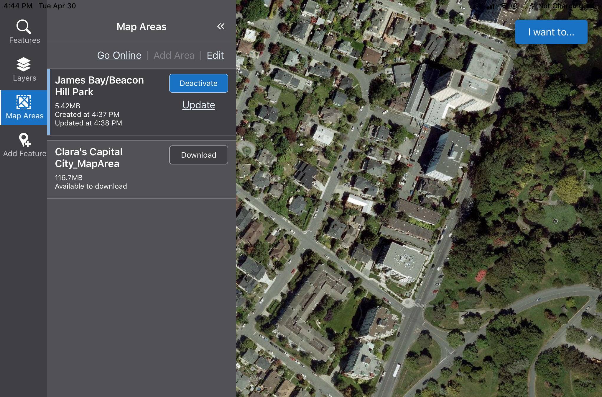Click the Add Area link
The image size is (602, 397).
pyautogui.click(x=174, y=55)
